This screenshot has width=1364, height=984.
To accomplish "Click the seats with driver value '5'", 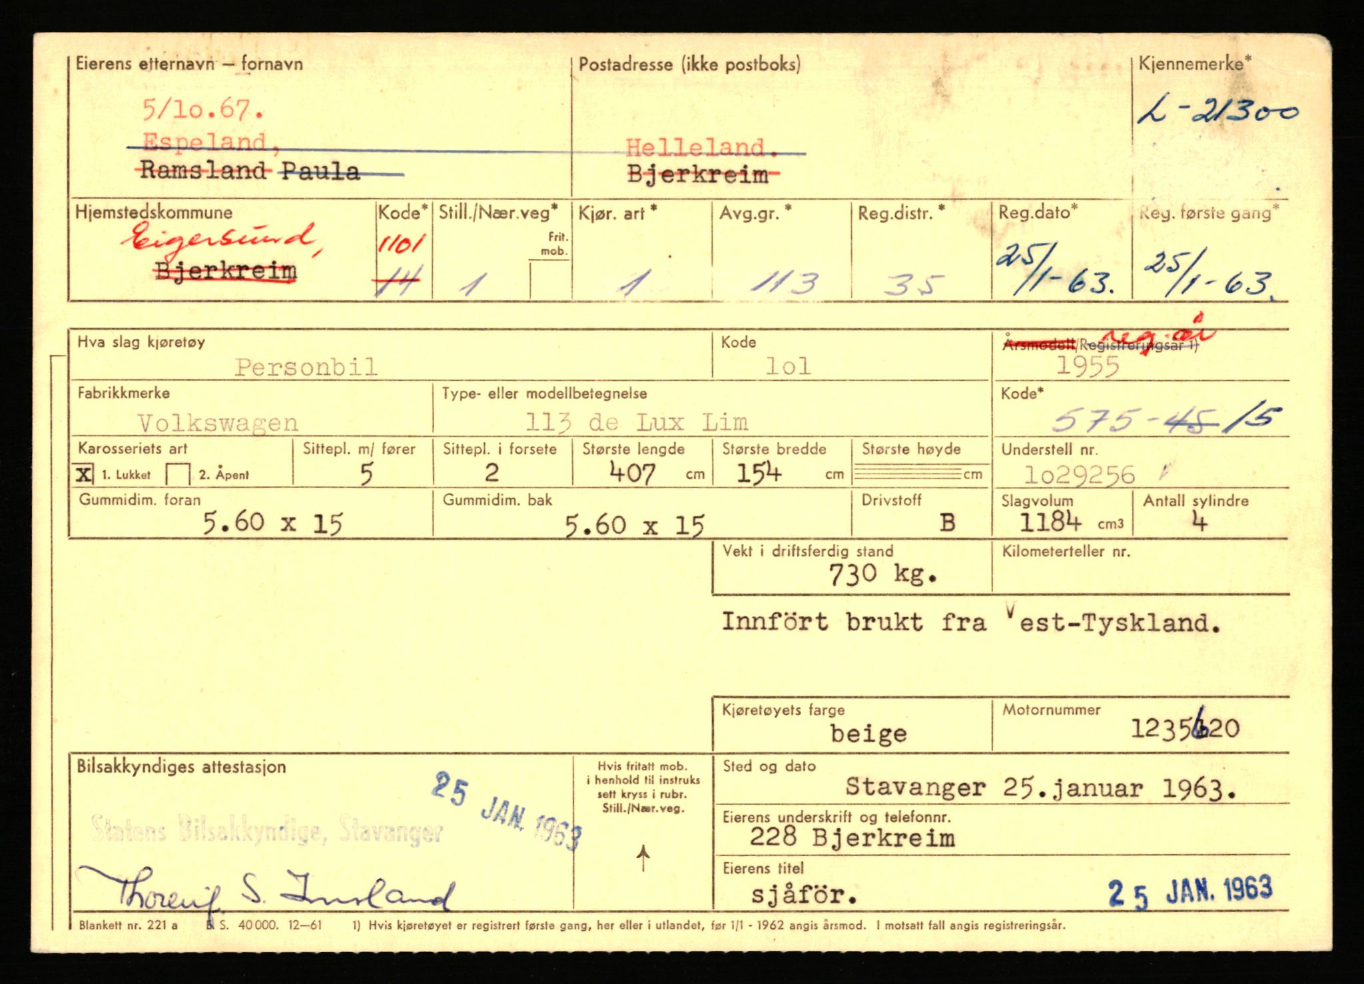I will (x=366, y=474).
